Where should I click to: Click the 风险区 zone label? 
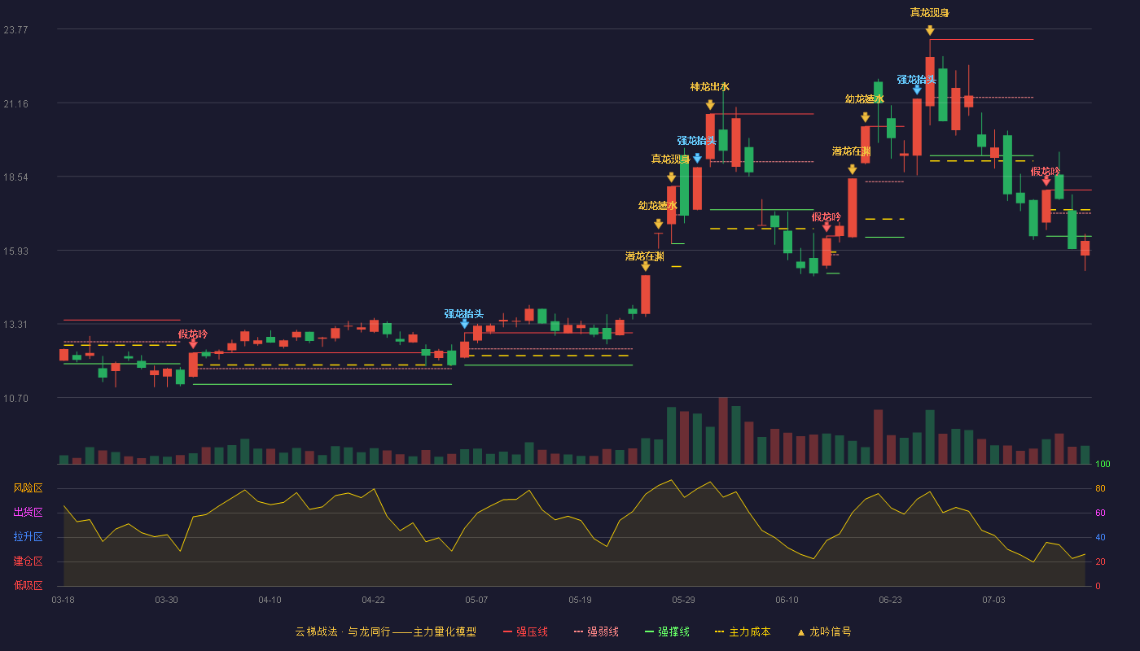(28, 488)
